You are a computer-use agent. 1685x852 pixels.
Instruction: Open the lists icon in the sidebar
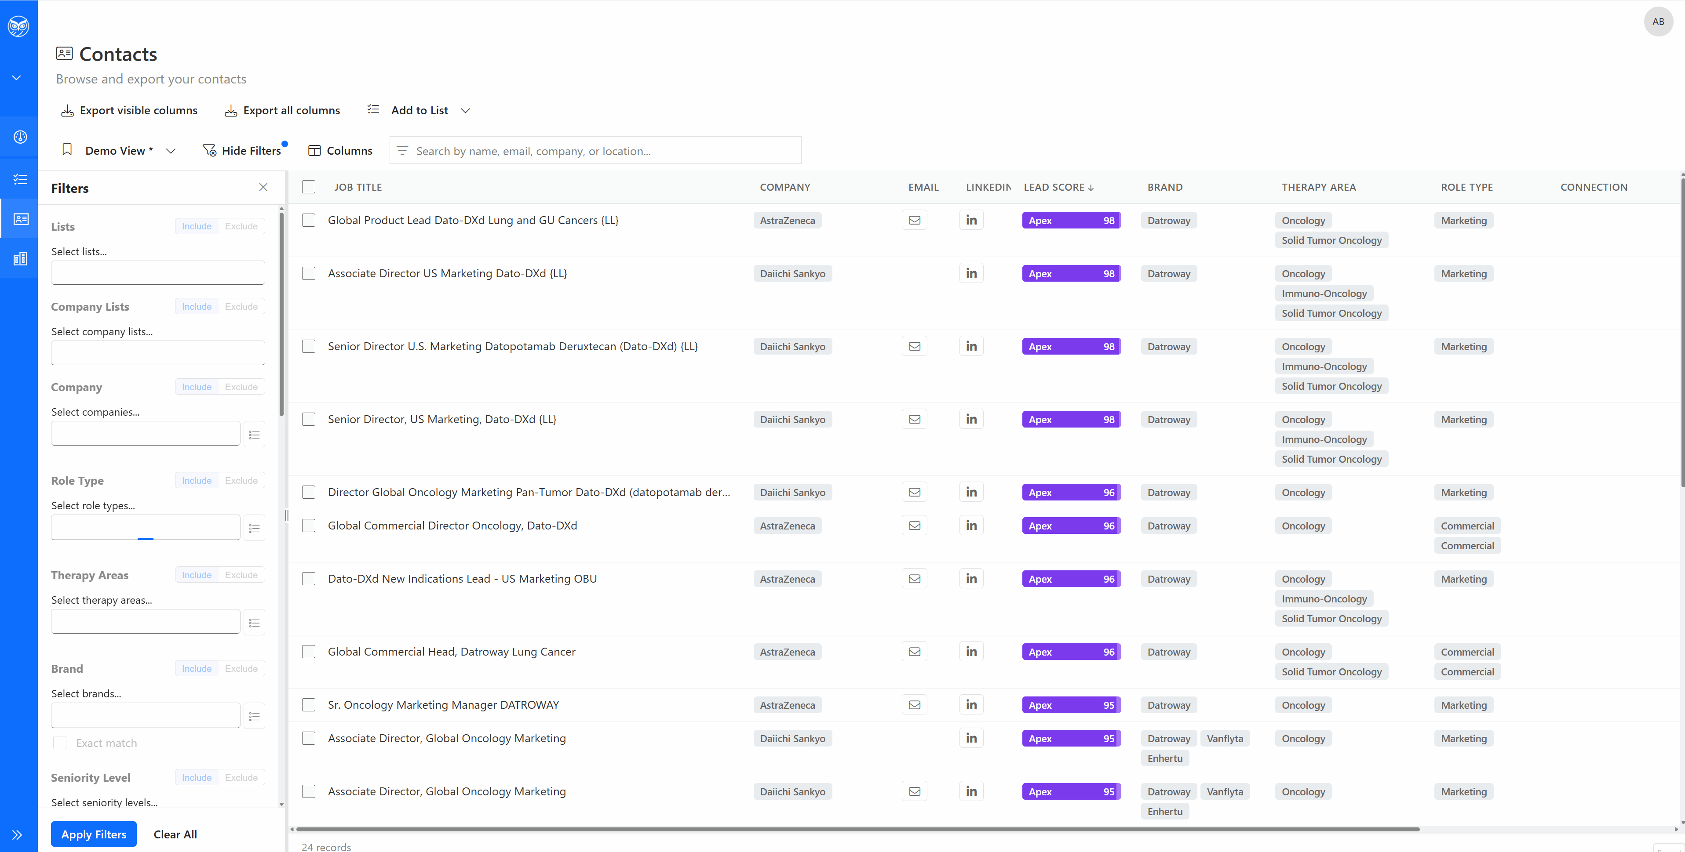click(20, 178)
